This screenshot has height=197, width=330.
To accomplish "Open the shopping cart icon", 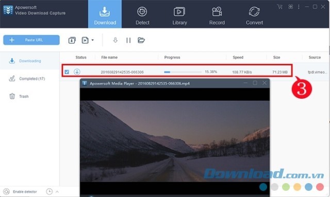I will pyautogui.click(x=279, y=7).
